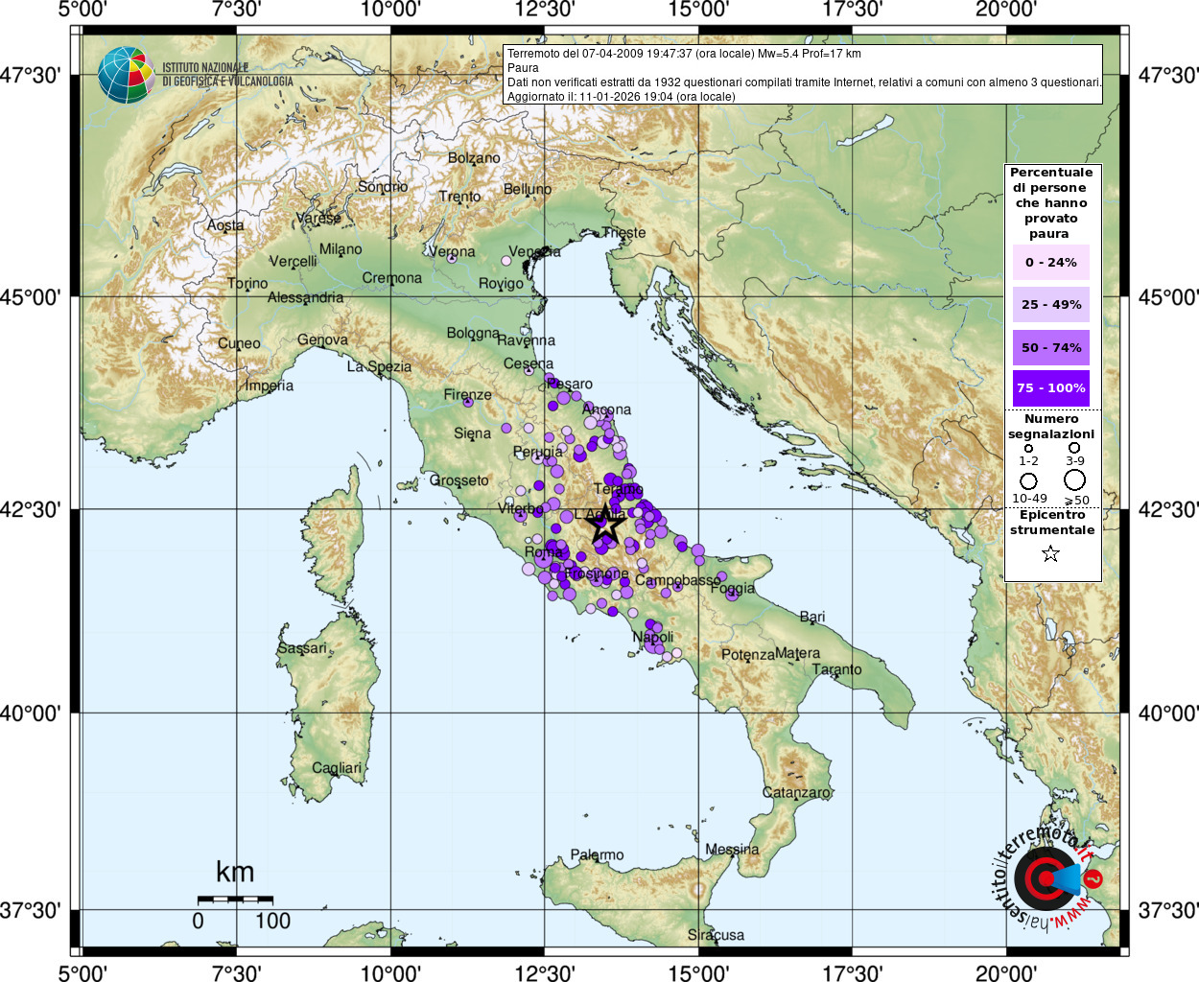Click the Siena city label
1199x982 pixels.
pos(472,433)
